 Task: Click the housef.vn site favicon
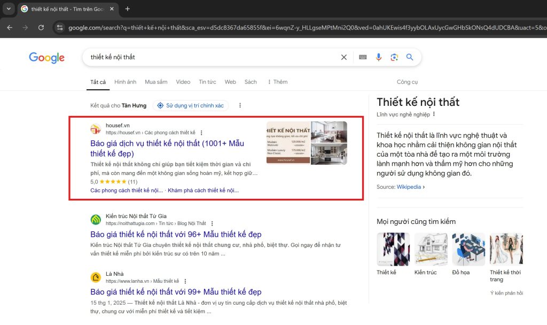coord(96,129)
